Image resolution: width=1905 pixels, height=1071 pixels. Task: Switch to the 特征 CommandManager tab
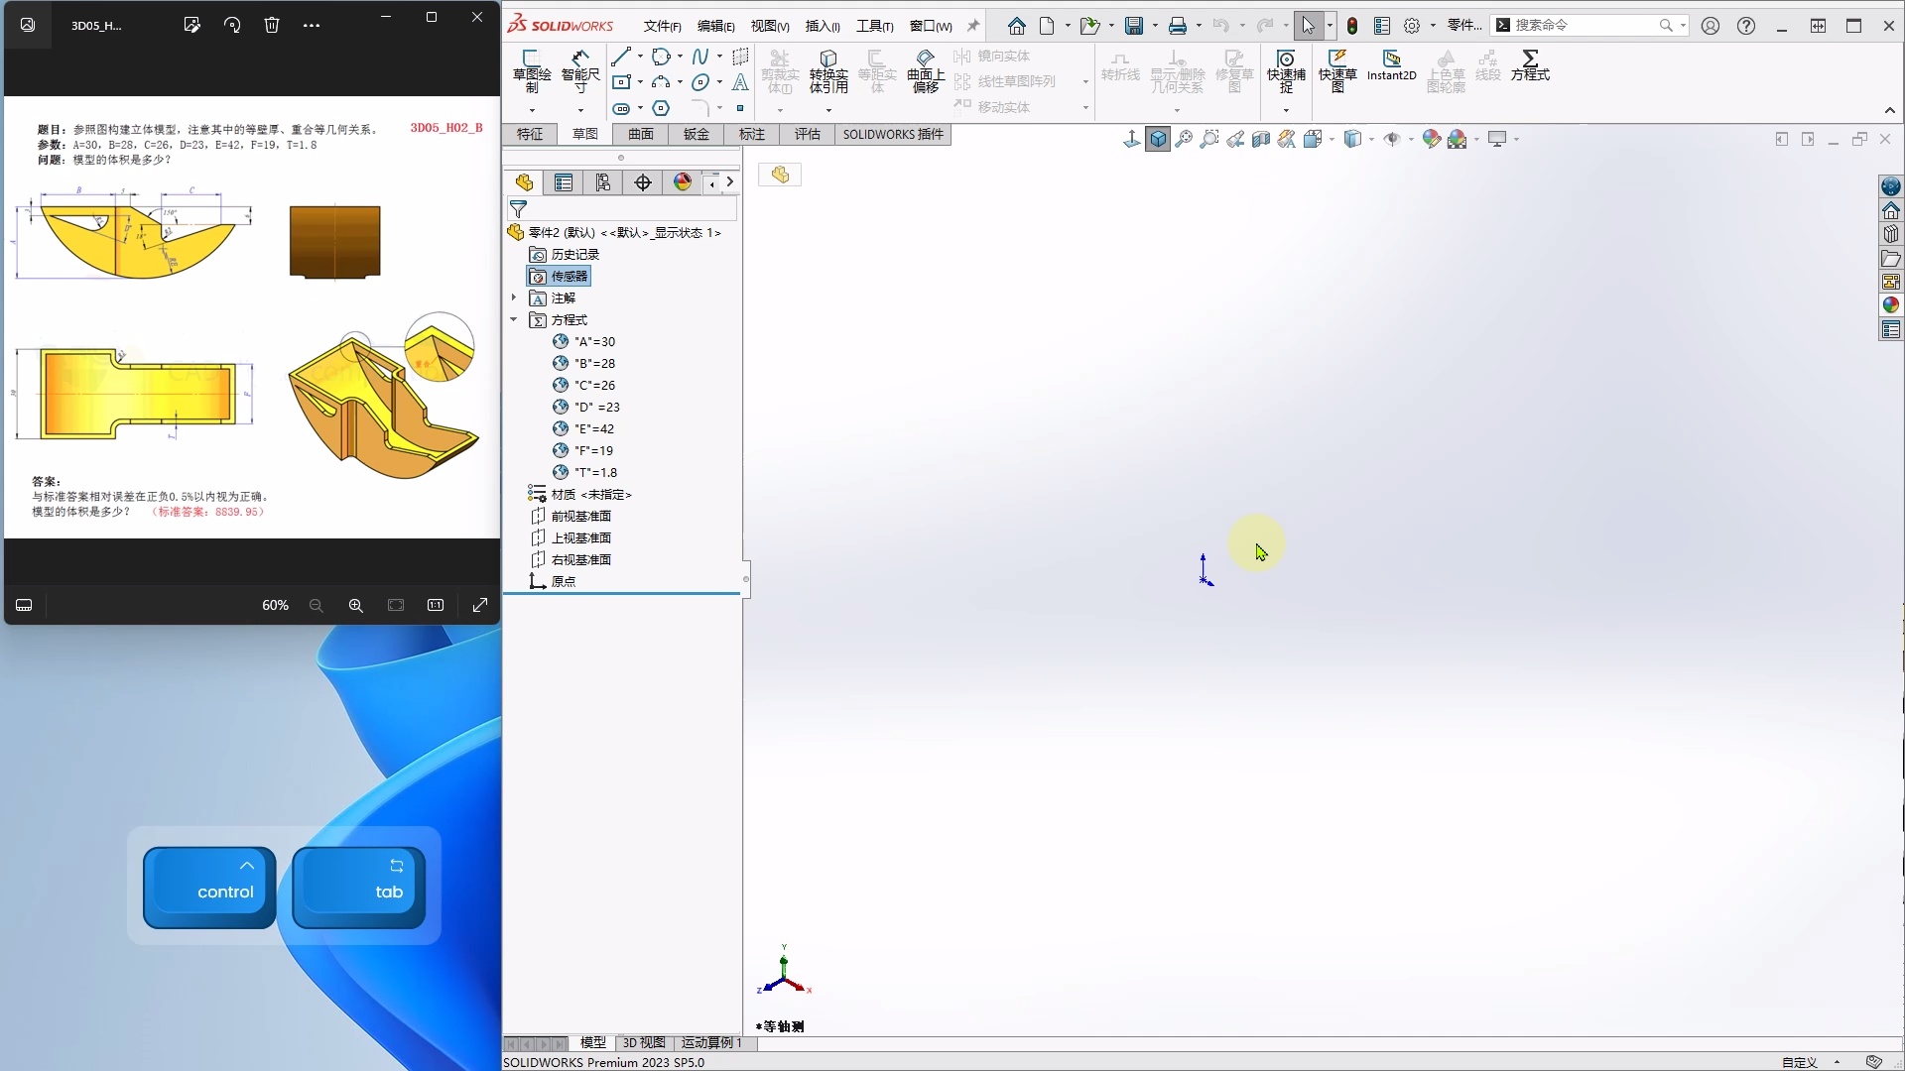[529, 135]
